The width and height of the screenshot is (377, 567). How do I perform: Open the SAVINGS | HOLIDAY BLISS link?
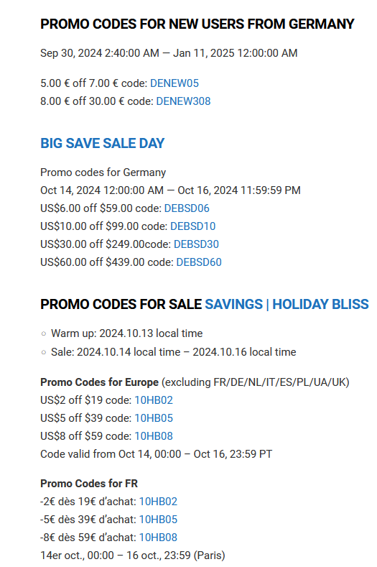287,304
